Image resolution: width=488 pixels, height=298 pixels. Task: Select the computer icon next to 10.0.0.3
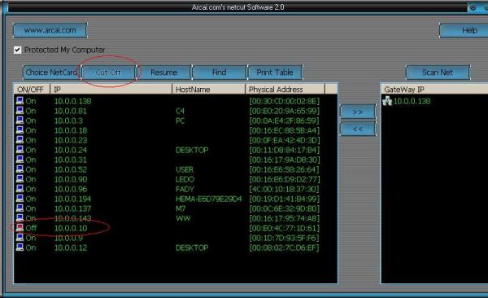(x=20, y=121)
